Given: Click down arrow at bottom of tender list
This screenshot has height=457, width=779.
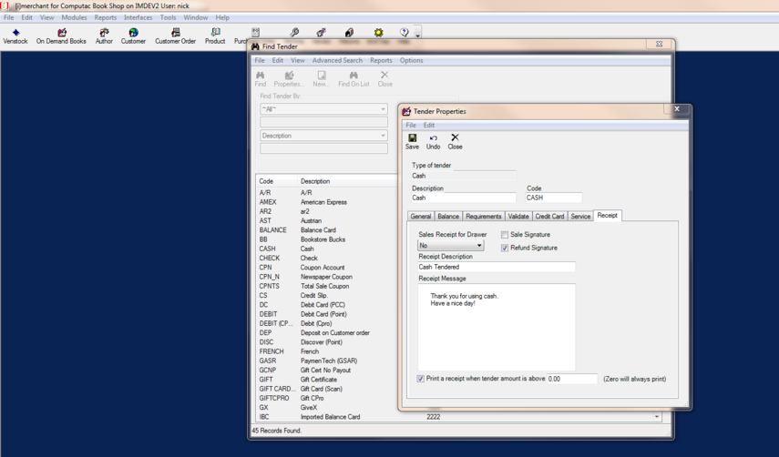Looking at the screenshot, I should pos(657,417).
